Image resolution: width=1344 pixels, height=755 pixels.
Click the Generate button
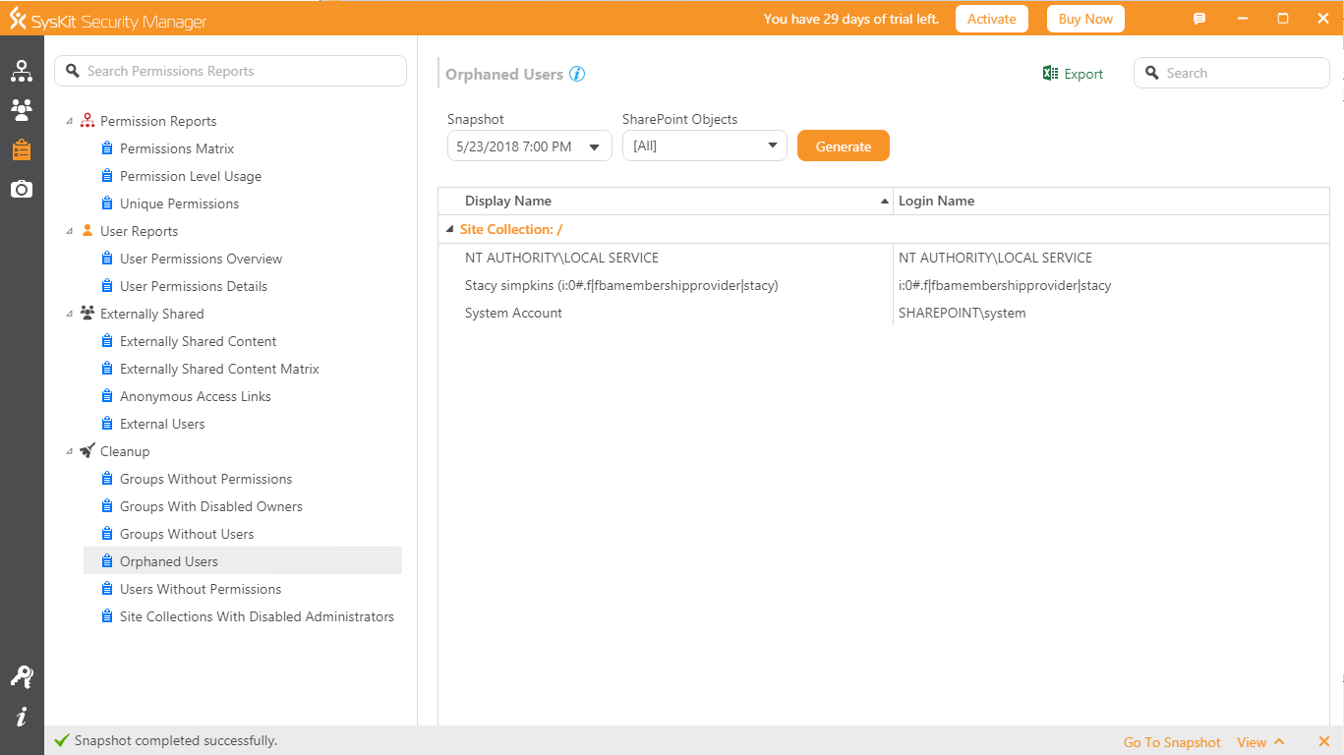844,145
